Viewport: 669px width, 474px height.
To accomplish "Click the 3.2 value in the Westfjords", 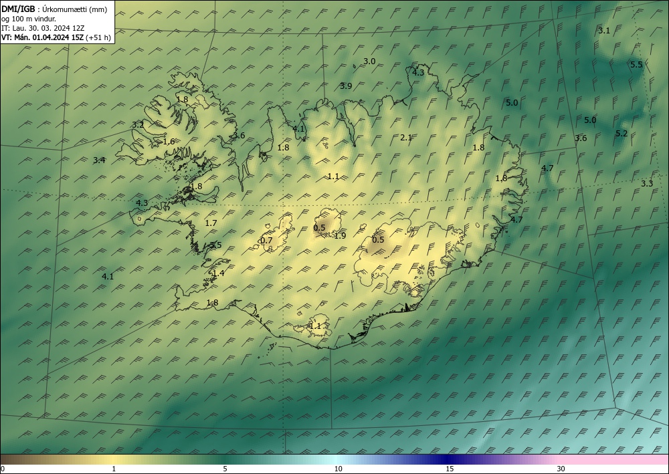I will [x=137, y=125].
